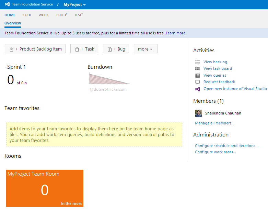This screenshot has width=268, height=210.
Task: Open the MyProject dropdown in header
Action: click(74, 4)
